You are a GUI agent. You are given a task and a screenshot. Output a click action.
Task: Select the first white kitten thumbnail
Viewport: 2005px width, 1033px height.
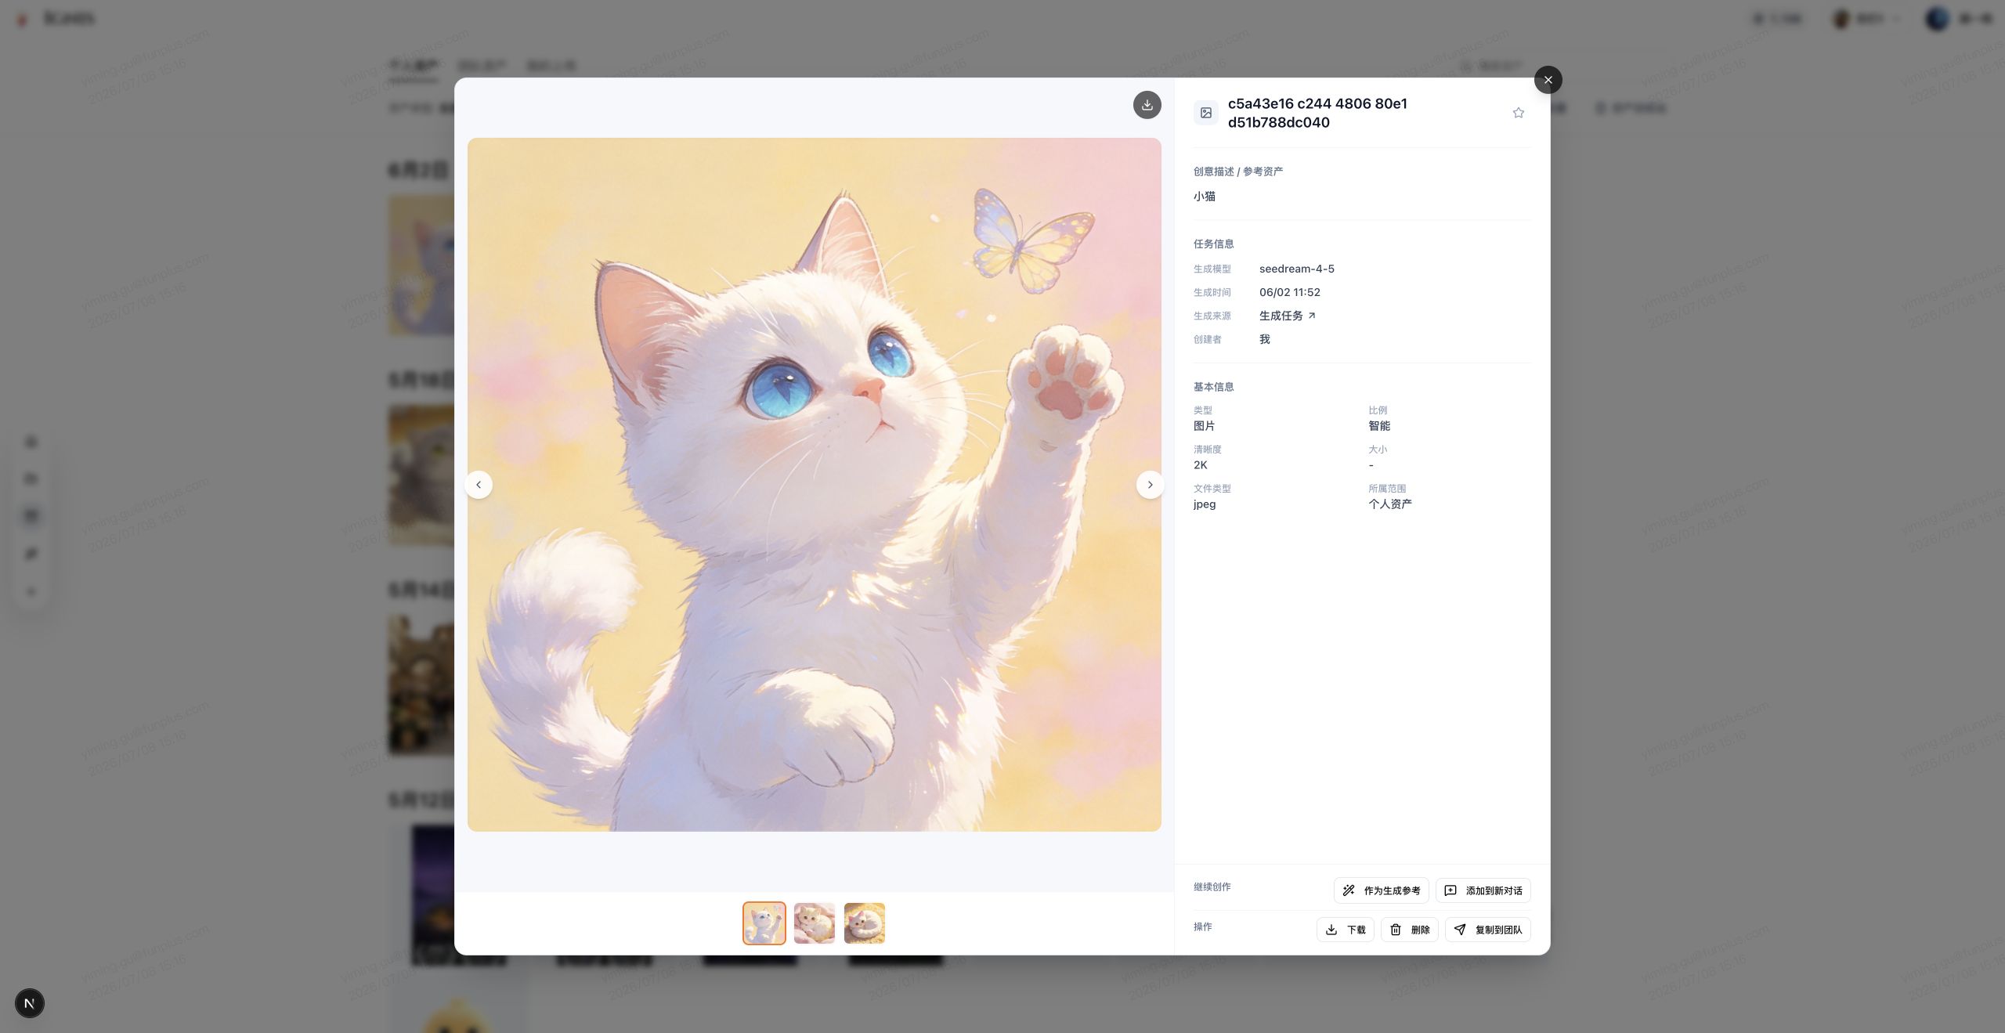(764, 923)
